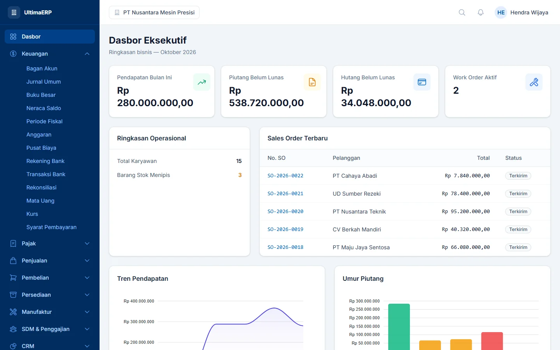Click the Manufaktur tools icon
Viewport: 560px width, 350px height.
(13, 312)
